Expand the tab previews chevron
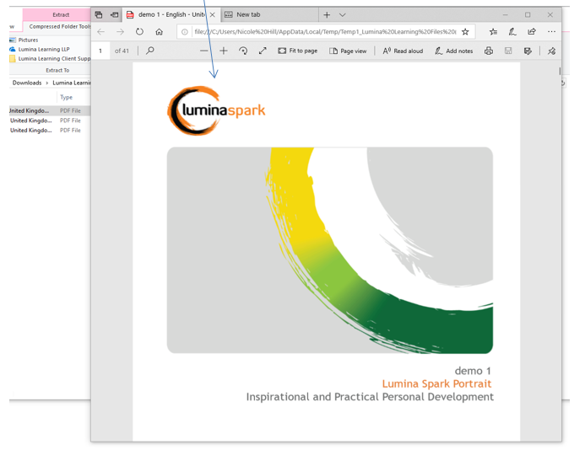The image size is (574, 450). [x=342, y=14]
